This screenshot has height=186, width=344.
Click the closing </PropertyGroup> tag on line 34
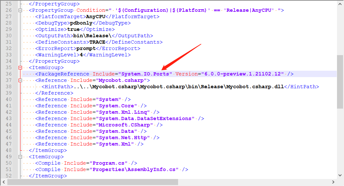coord(54,61)
